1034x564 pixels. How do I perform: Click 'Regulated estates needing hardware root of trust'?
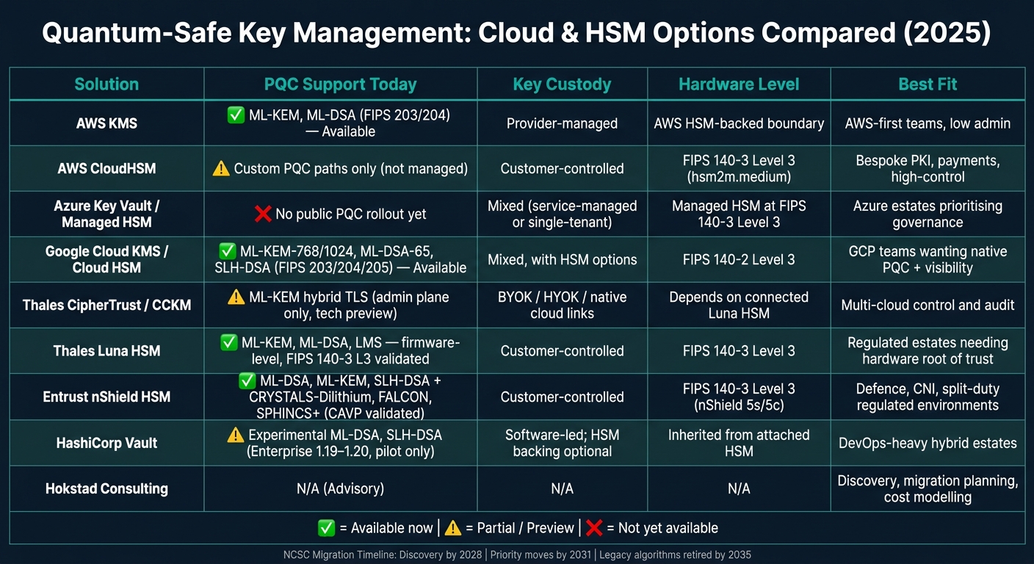(928, 350)
